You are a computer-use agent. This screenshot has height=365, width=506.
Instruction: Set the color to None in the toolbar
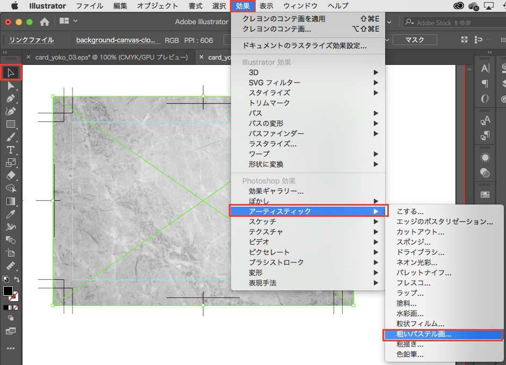pos(16,308)
